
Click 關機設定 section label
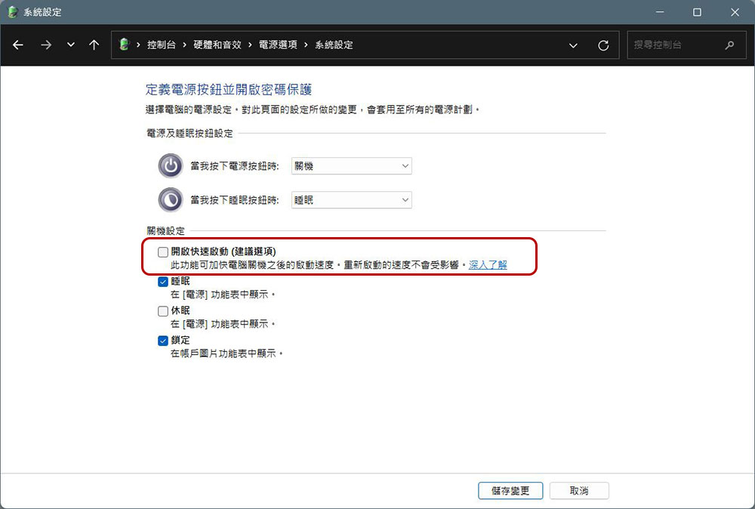(165, 230)
